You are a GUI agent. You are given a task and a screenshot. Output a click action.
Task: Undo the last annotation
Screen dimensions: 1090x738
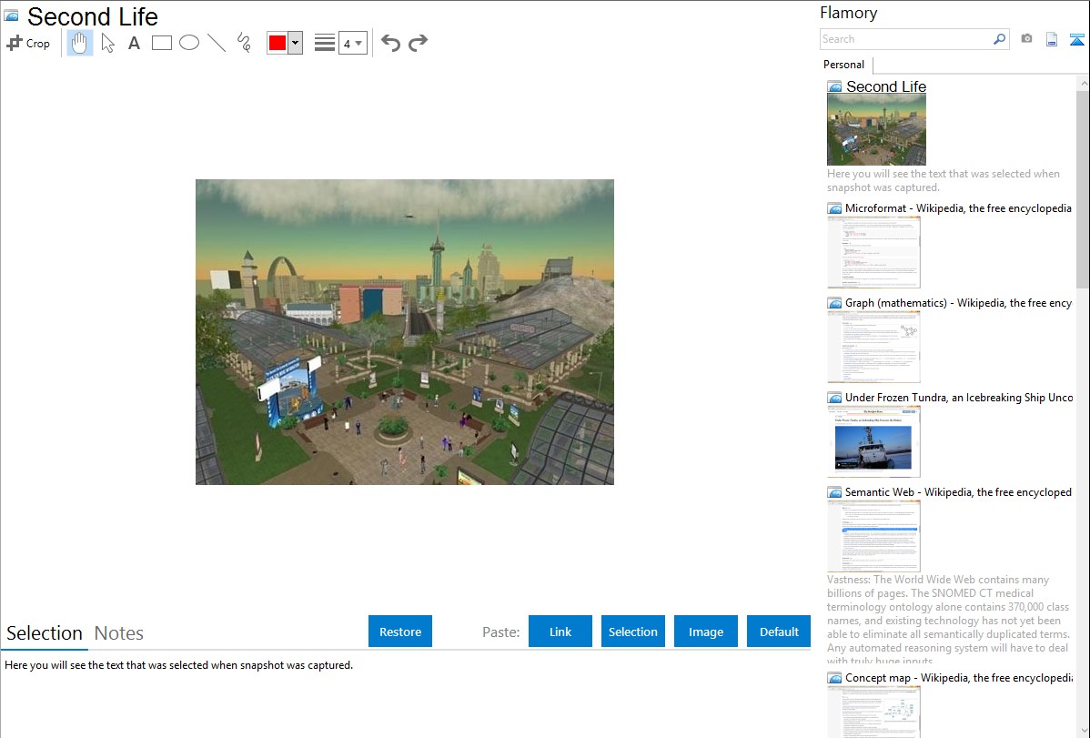pos(390,43)
